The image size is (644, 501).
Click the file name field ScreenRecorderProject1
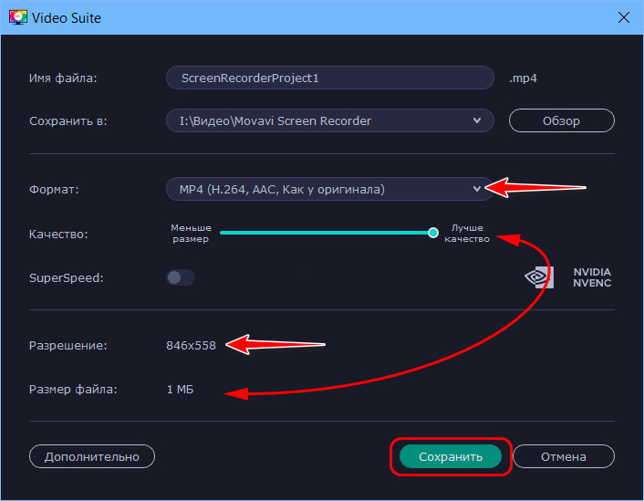tap(330, 78)
